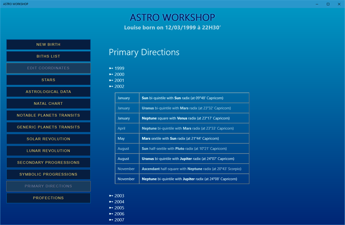Open Profections

click(x=49, y=198)
